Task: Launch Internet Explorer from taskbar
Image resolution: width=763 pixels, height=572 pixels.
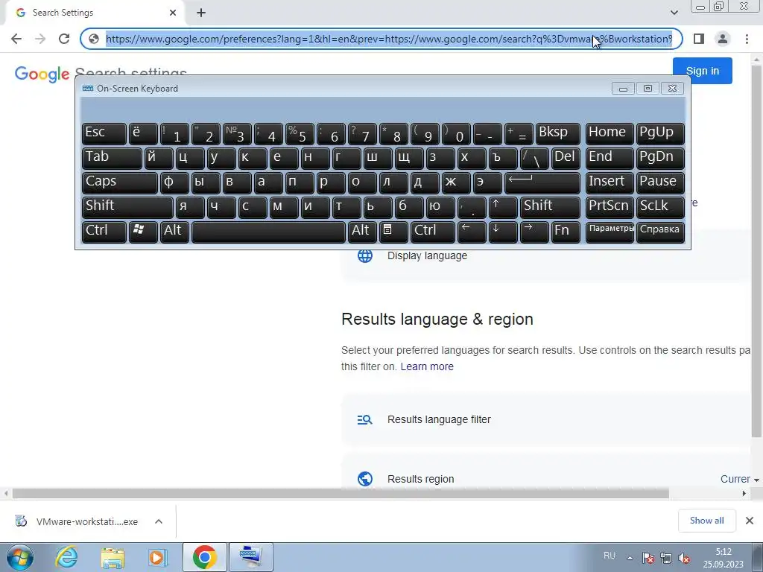Action: [x=66, y=557]
